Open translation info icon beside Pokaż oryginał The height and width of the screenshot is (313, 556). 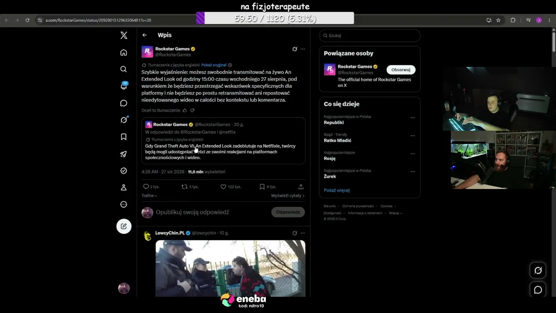tap(230, 65)
